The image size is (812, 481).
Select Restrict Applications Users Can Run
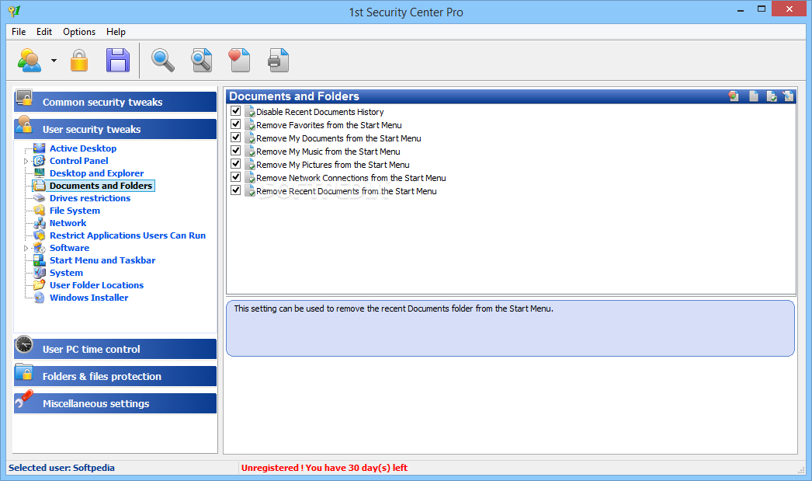coord(127,235)
